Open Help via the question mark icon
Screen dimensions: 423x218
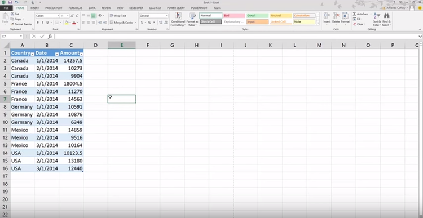click(x=394, y=2)
